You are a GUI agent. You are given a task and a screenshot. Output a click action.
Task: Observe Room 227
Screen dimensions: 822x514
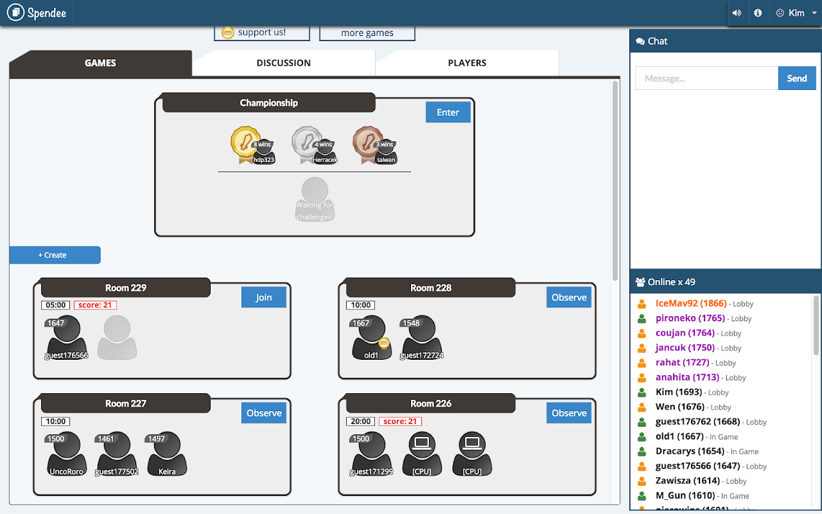tap(264, 413)
